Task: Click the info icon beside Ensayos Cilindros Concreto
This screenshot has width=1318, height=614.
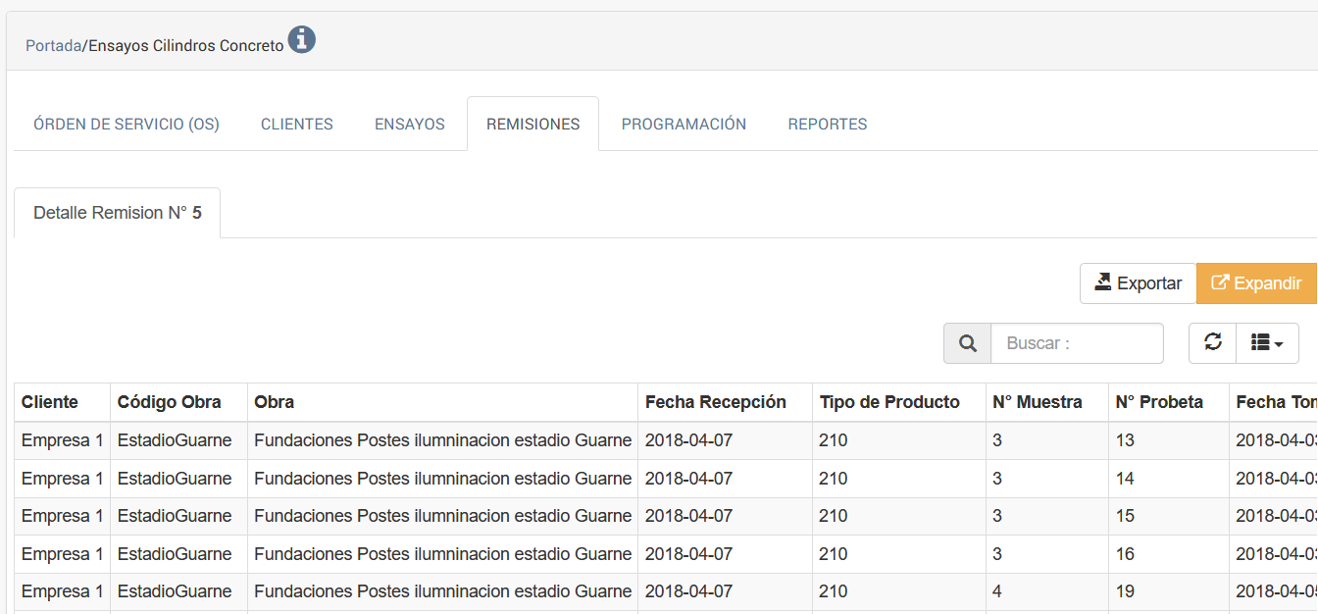Action: (301, 40)
